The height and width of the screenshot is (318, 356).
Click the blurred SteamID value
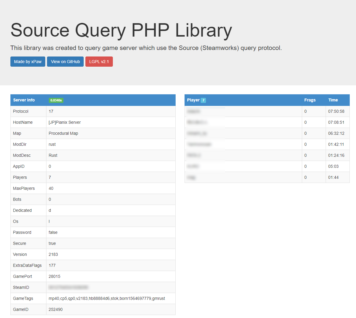(x=68, y=287)
